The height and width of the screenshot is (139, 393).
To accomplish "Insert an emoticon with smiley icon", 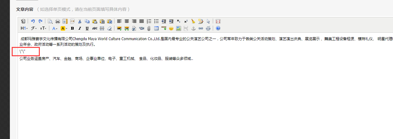I will 171,28.
